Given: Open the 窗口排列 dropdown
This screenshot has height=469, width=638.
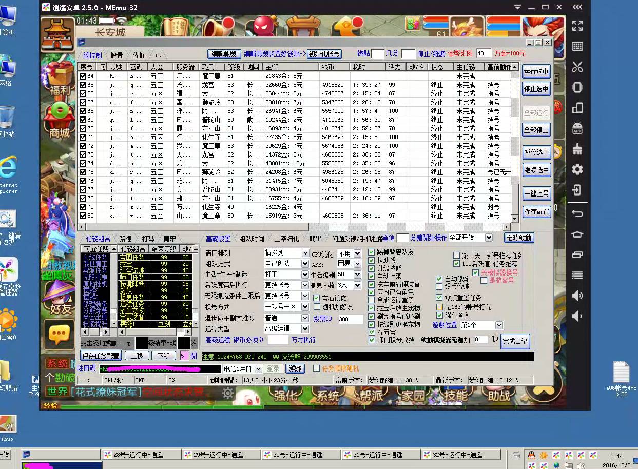Looking at the screenshot, I should (x=305, y=253).
